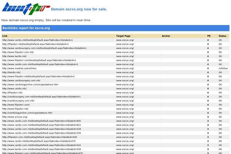Open the www.cardio.com.mk link with tabid=548
The image size is (231, 154).
click(42, 129)
